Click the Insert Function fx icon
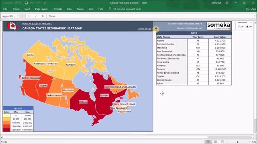This screenshot has height=144, width=257. (x=43, y=16)
